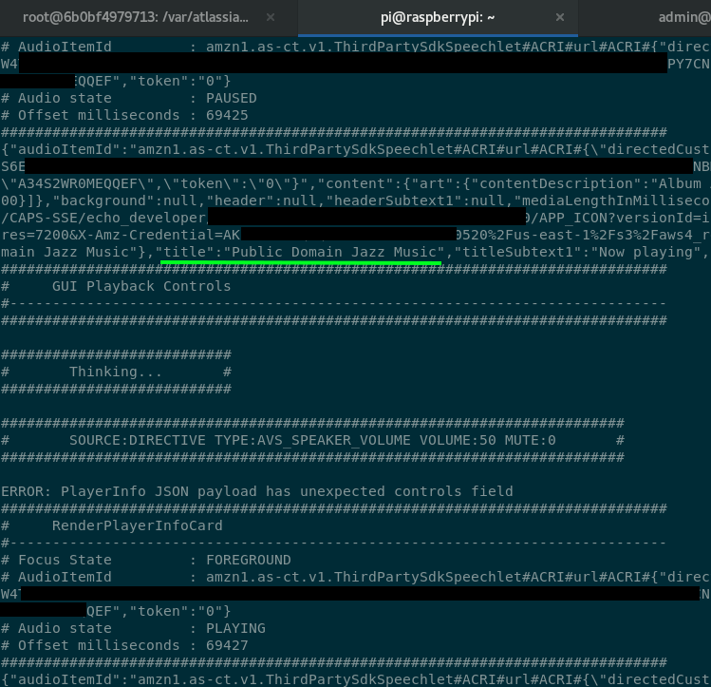The height and width of the screenshot is (687, 711).
Task: Click the 'Thinking...' status text
Action: (x=116, y=372)
